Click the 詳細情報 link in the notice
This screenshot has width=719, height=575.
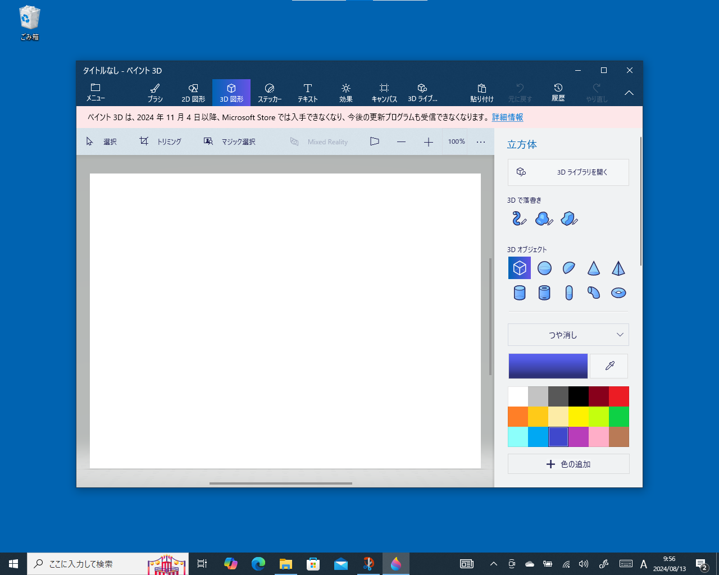point(507,117)
